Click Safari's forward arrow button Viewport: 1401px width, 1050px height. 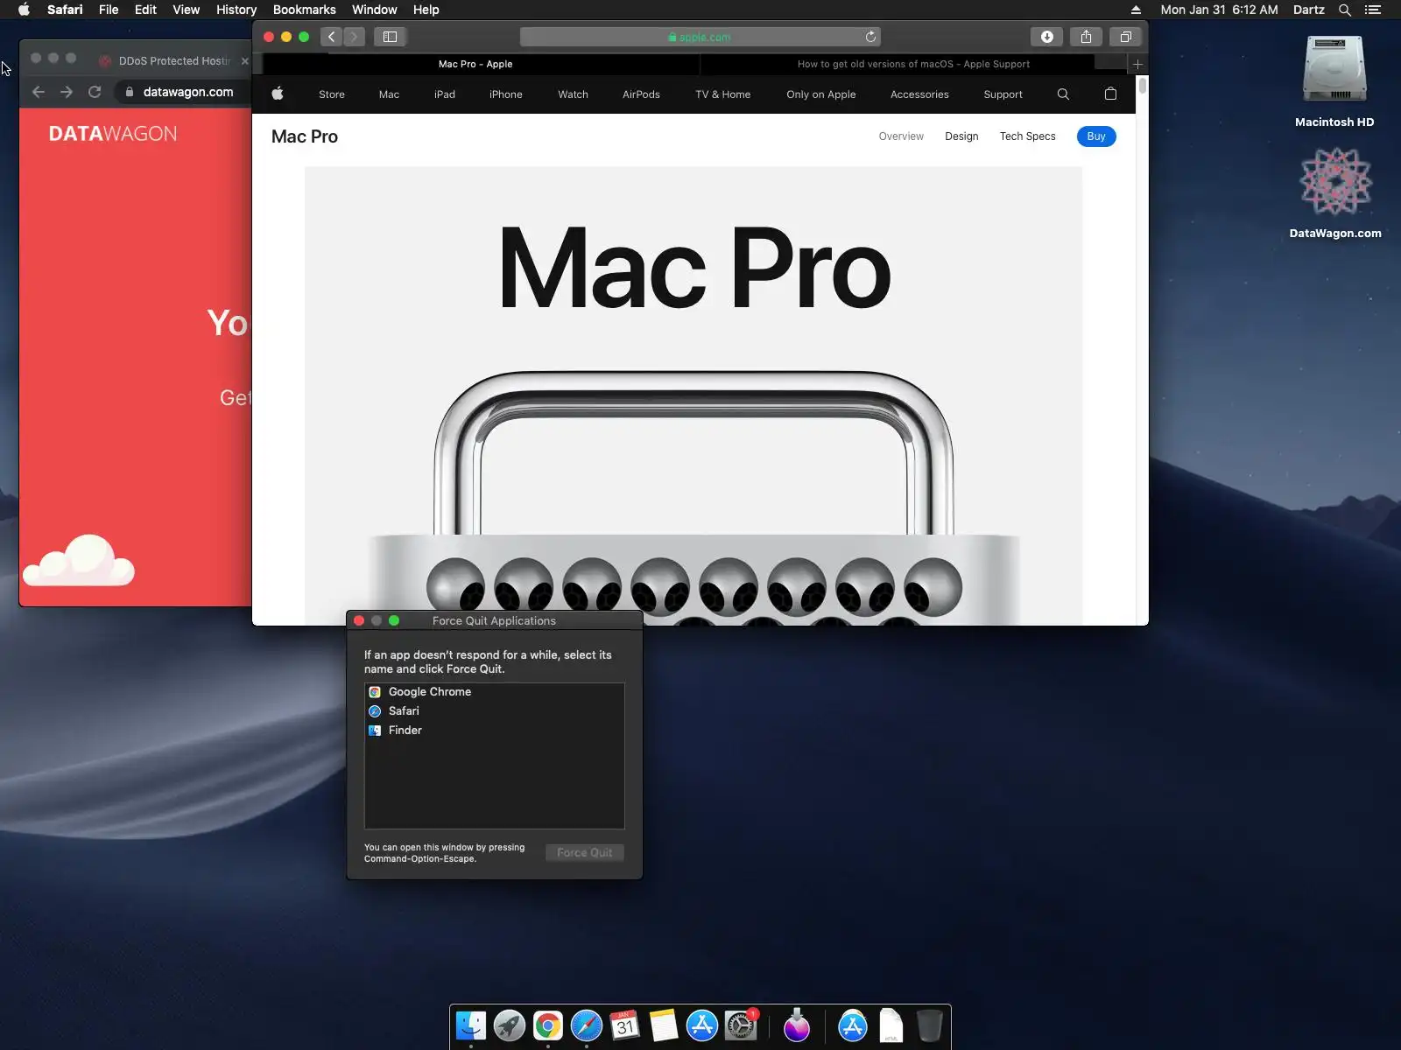pyautogui.click(x=354, y=37)
